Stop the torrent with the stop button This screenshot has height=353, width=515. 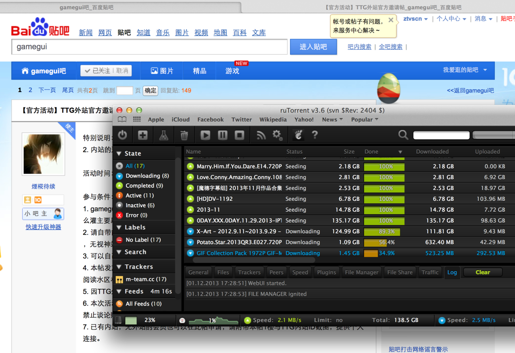[x=239, y=135]
